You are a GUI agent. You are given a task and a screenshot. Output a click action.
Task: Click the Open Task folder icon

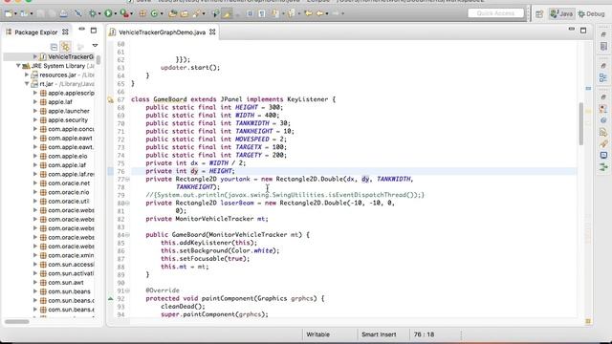click(184, 13)
